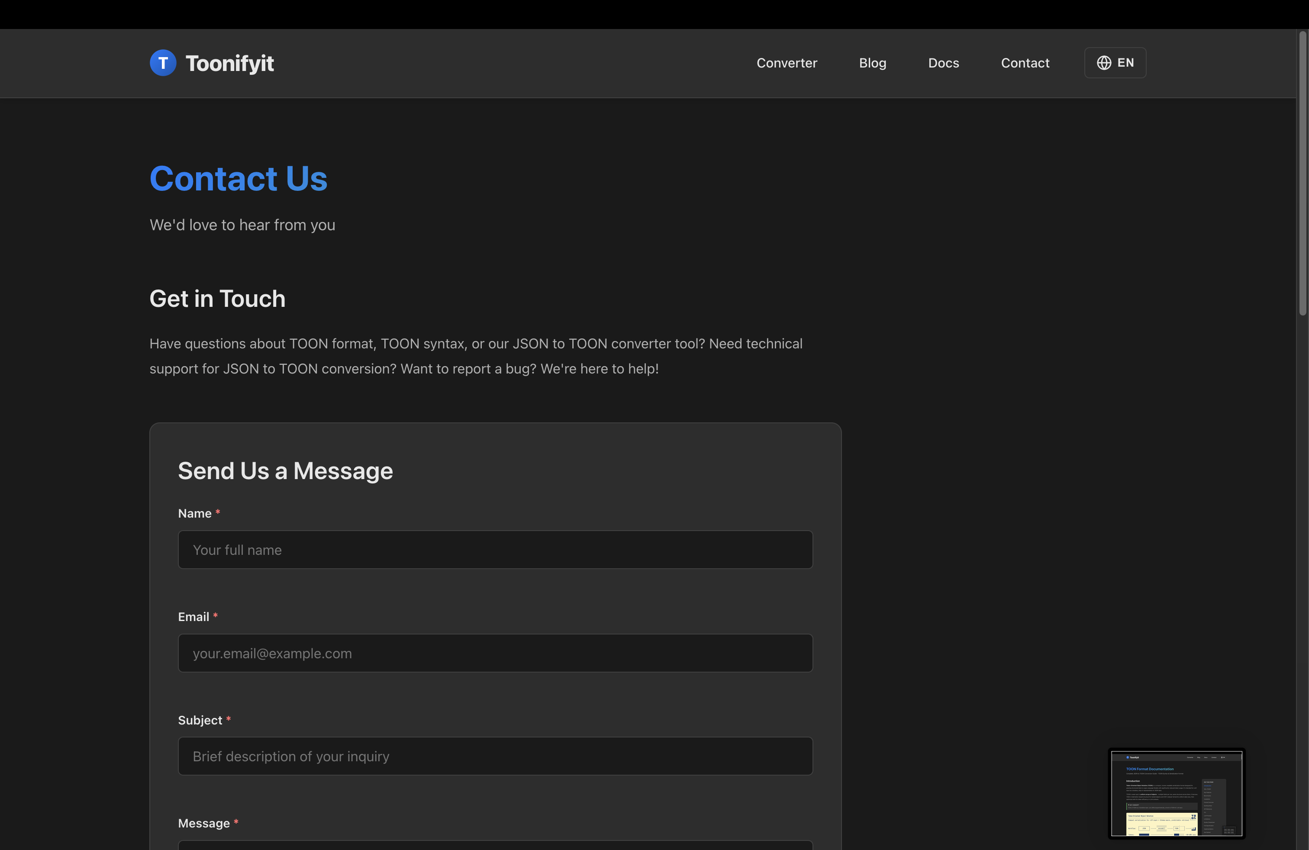Open the Blog section
This screenshot has height=850, width=1309.
(x=872, y=63)
